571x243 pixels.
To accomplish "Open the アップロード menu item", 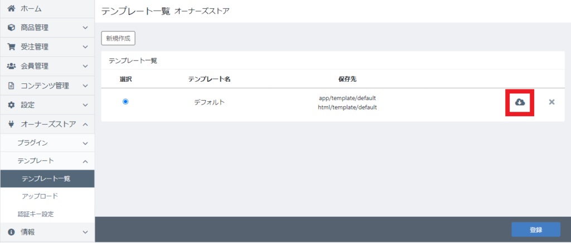I will pos(40,196).
